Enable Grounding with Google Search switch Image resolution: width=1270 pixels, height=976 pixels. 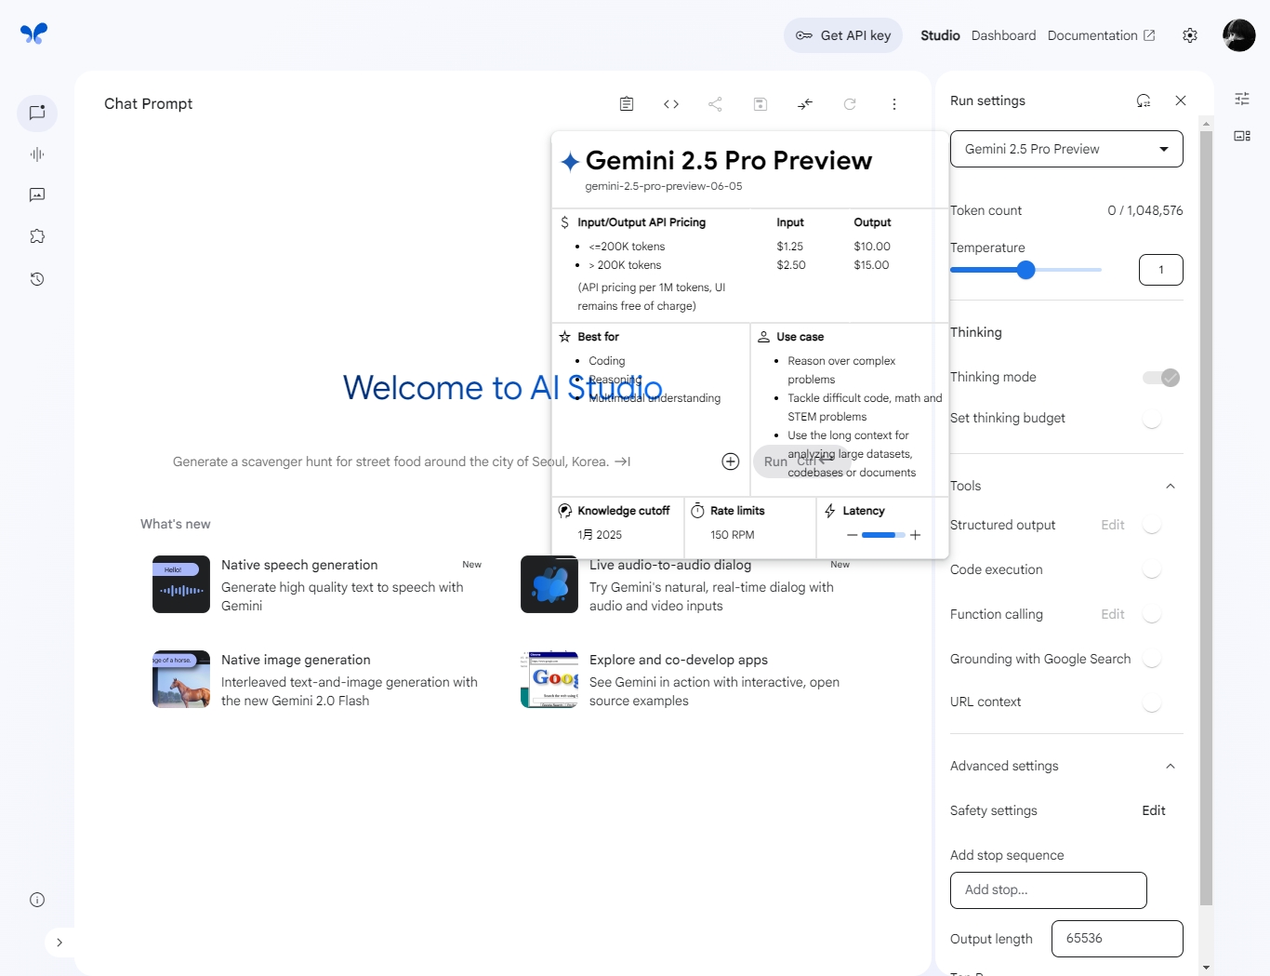[1152, 659]
